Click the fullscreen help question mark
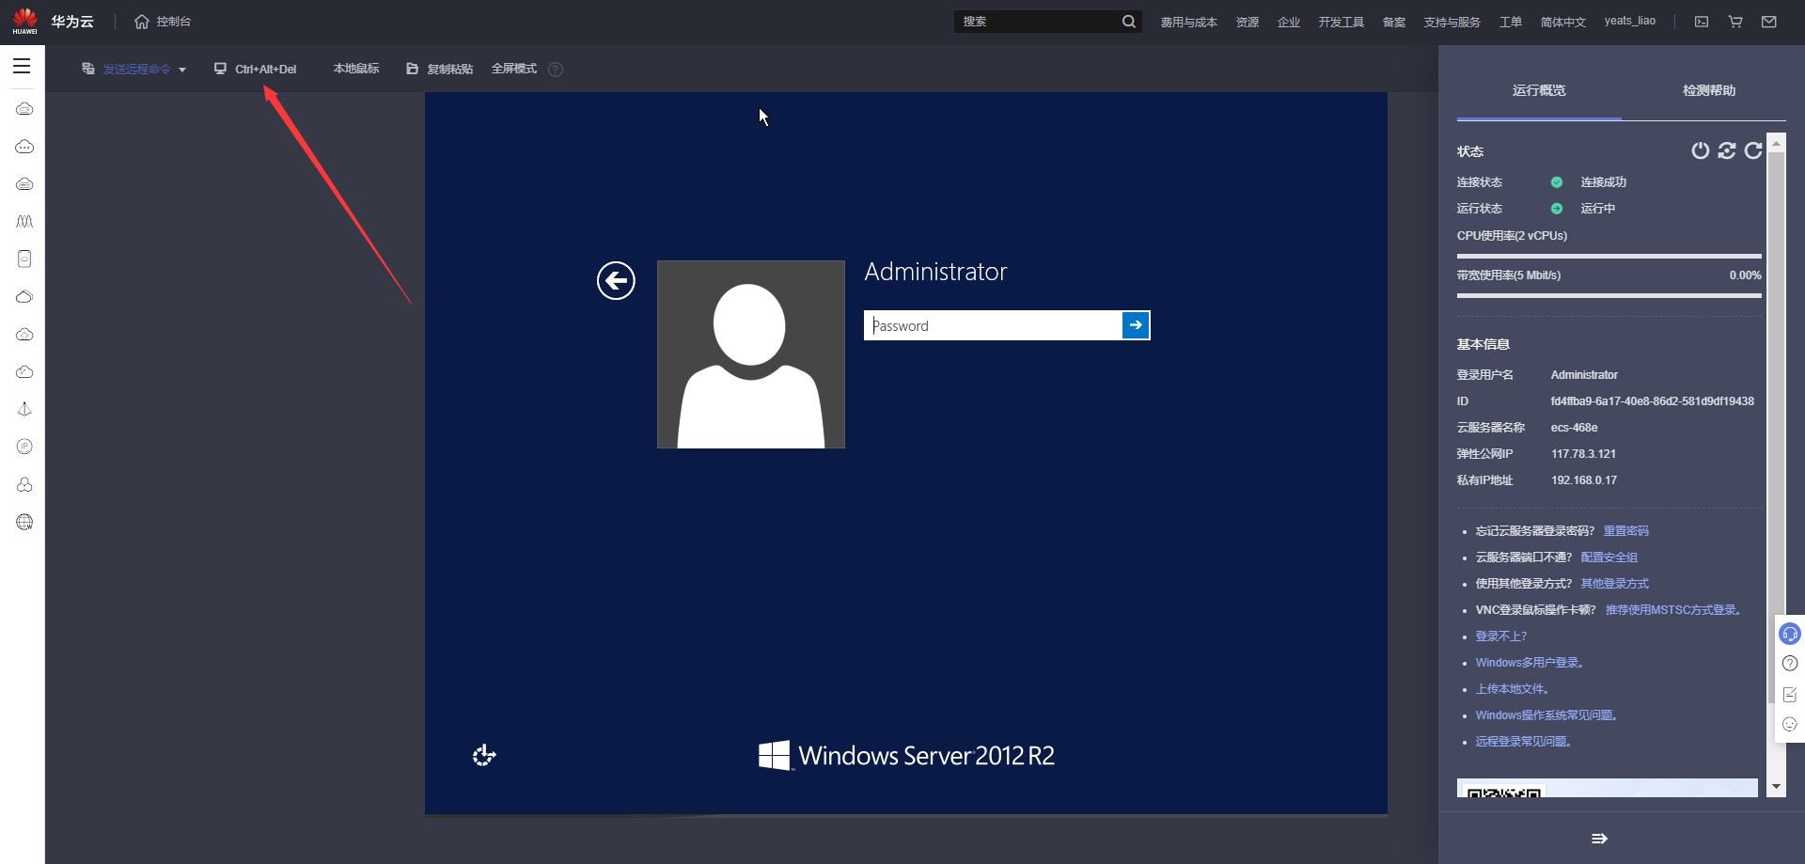This screenshot has height=864, width=1805. (x=556, y=70)
